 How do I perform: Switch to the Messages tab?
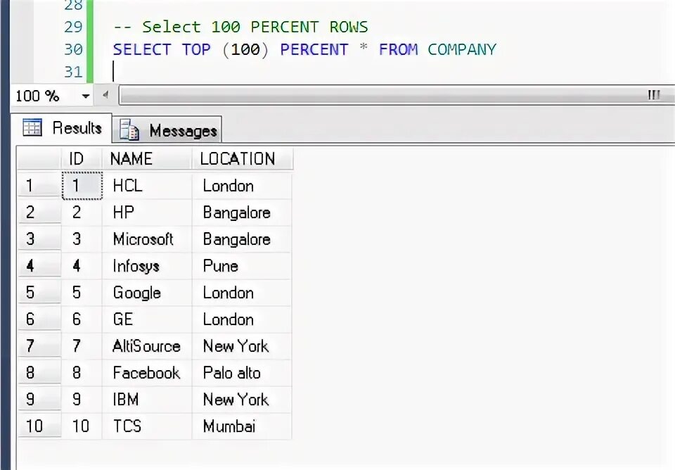[167, 129]
